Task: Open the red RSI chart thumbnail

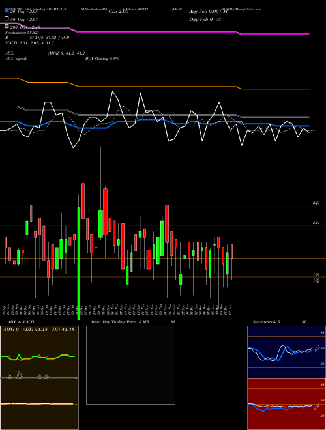Action: coord(286,404)
